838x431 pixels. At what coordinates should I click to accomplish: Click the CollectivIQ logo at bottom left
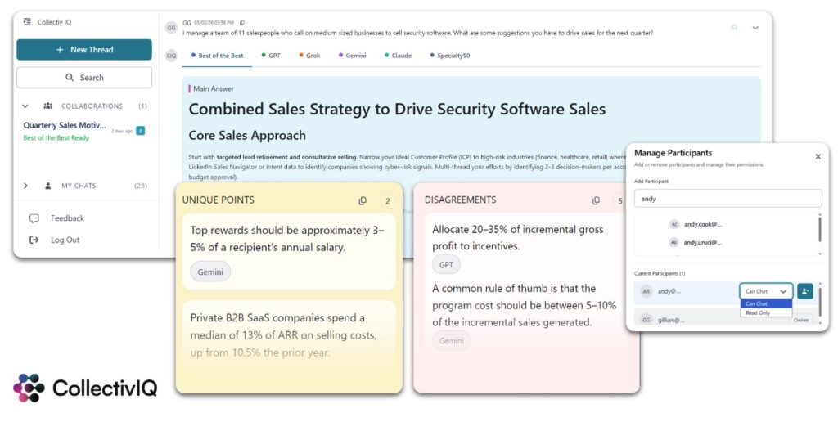pos(85,388)
